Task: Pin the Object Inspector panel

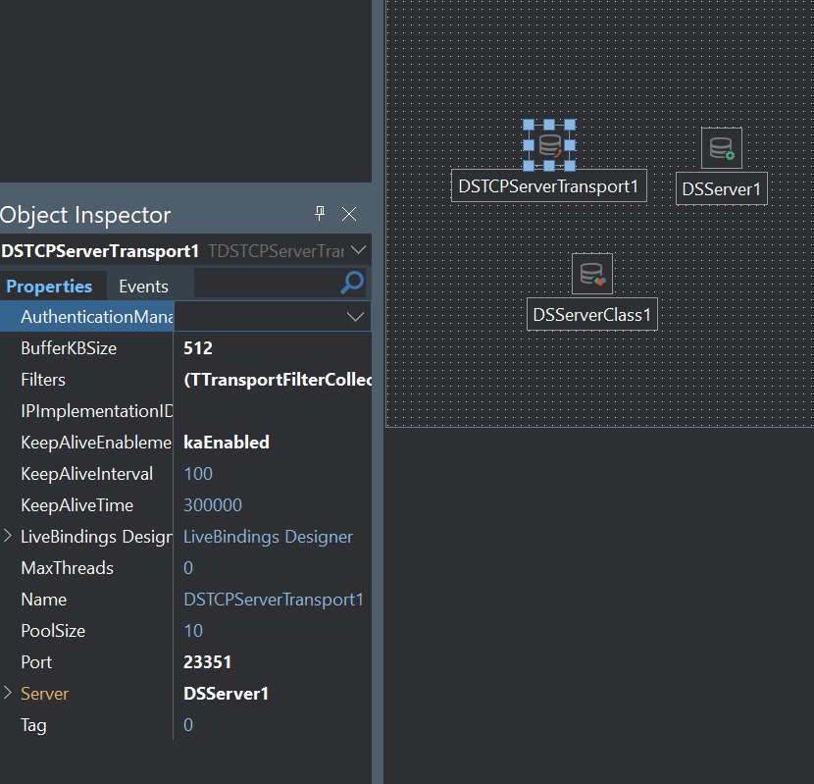Action: (x=320, y=213)
